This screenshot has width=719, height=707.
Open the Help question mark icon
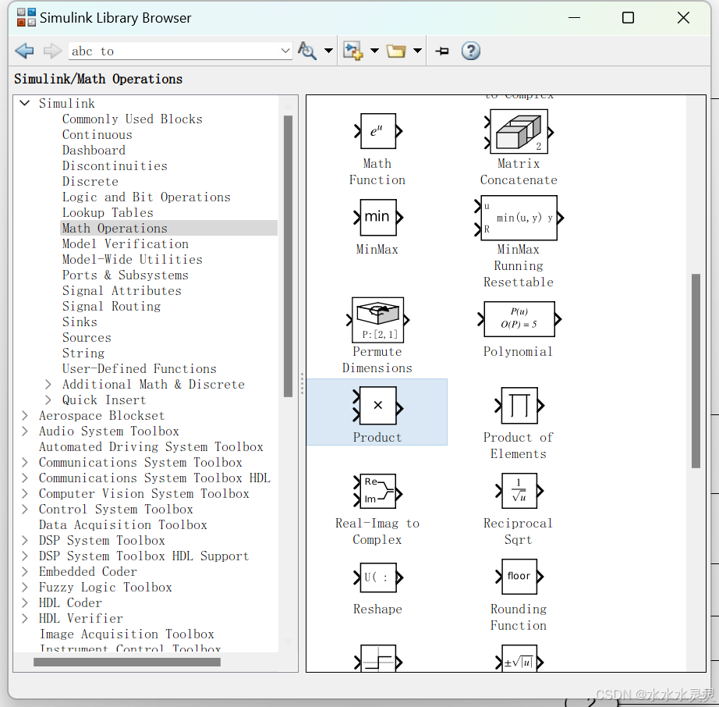(x=471, y=51)
